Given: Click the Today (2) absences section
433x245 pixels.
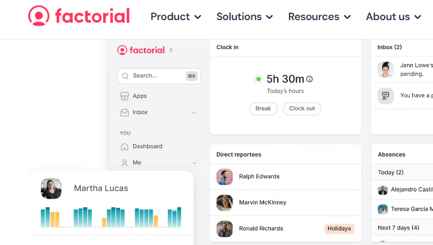Looking at the screenshot, I should click(x=391, y=172).
